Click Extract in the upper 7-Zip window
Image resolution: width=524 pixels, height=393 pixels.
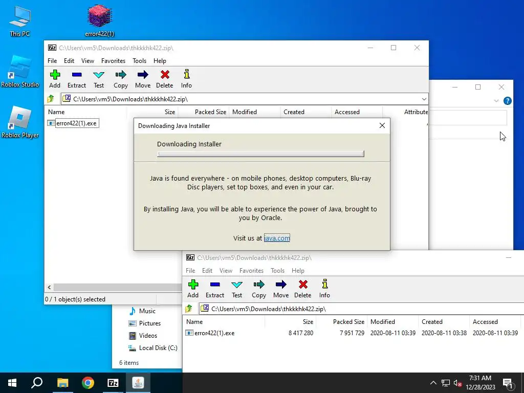(x=77, y=79)
